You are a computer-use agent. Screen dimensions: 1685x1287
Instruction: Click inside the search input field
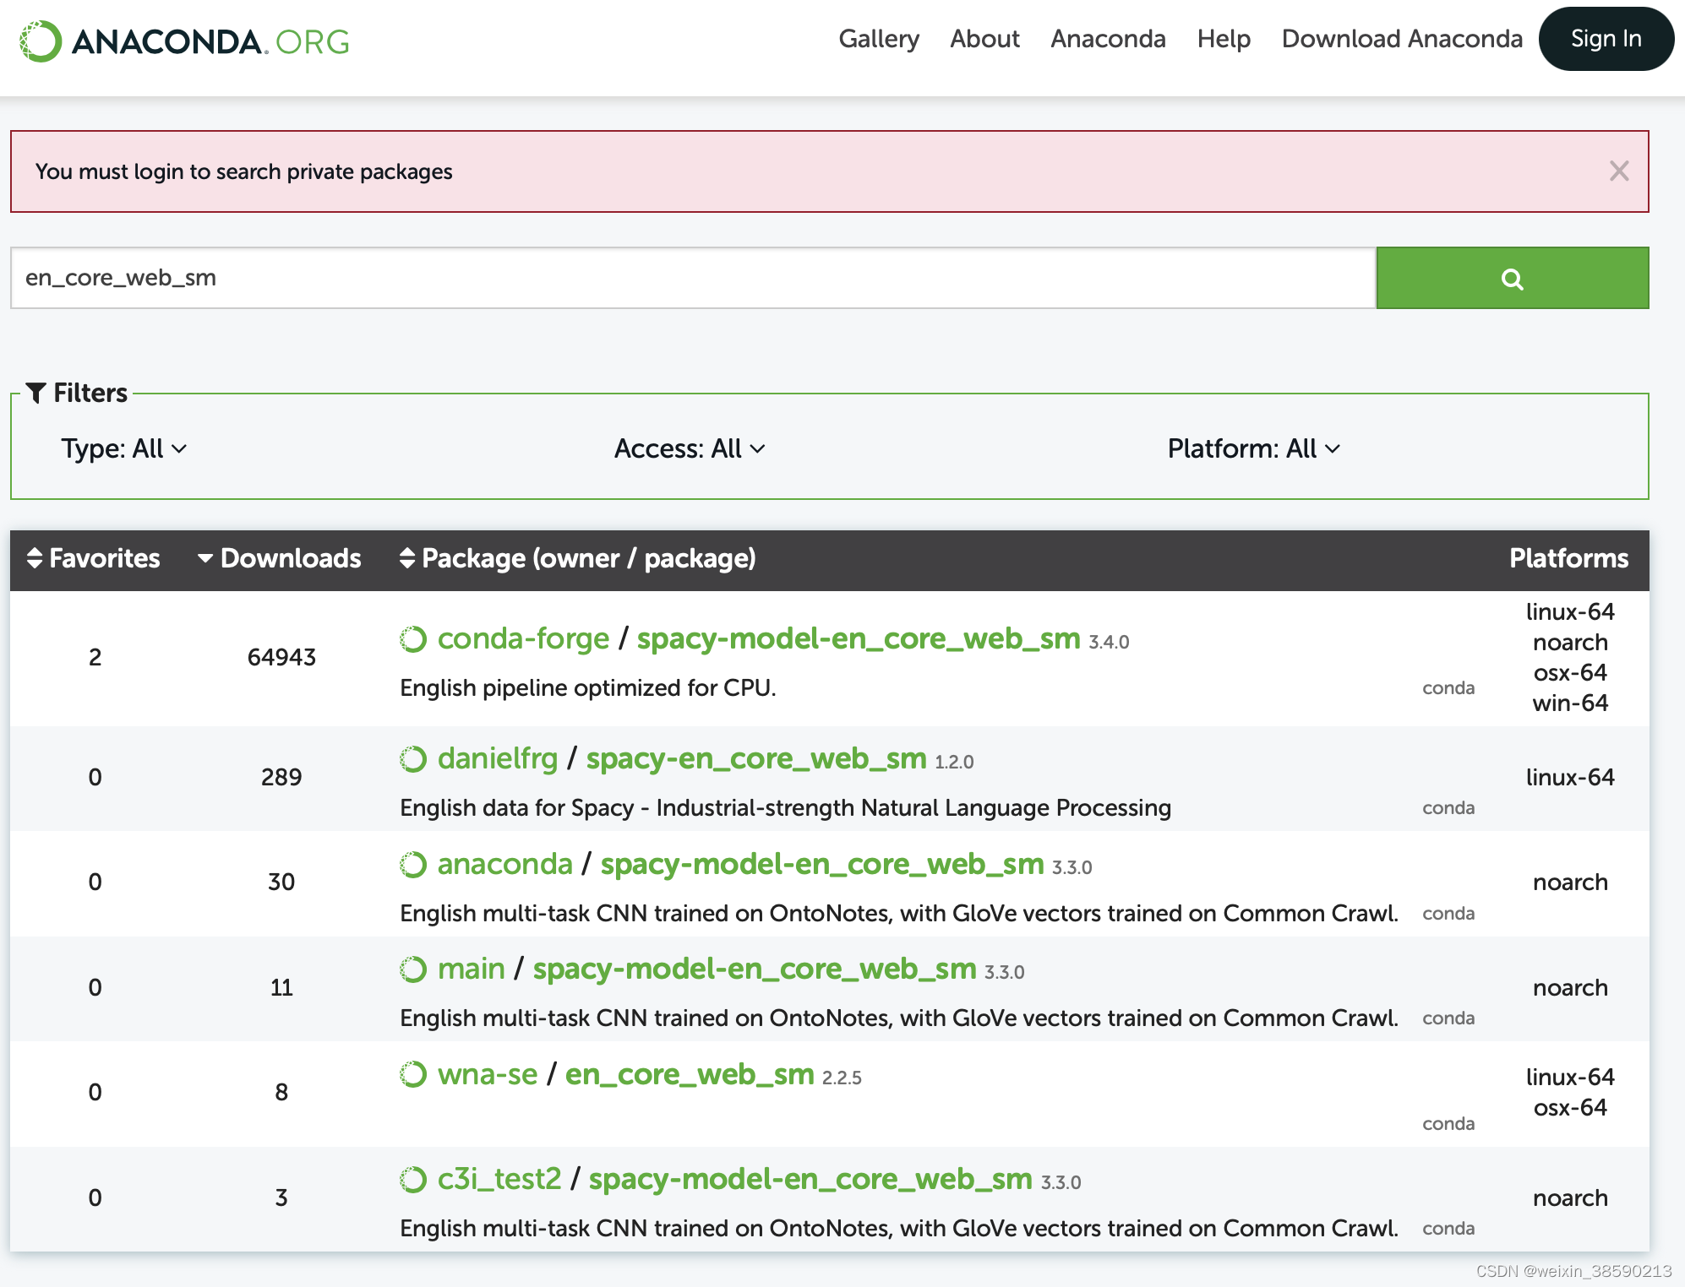pyautogui.click(x=676, y=278)
